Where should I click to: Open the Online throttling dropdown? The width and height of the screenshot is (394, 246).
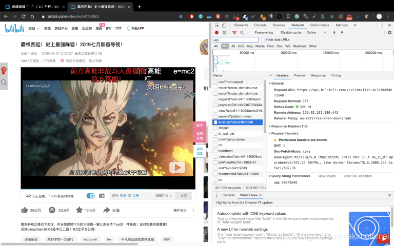point(317,33)
